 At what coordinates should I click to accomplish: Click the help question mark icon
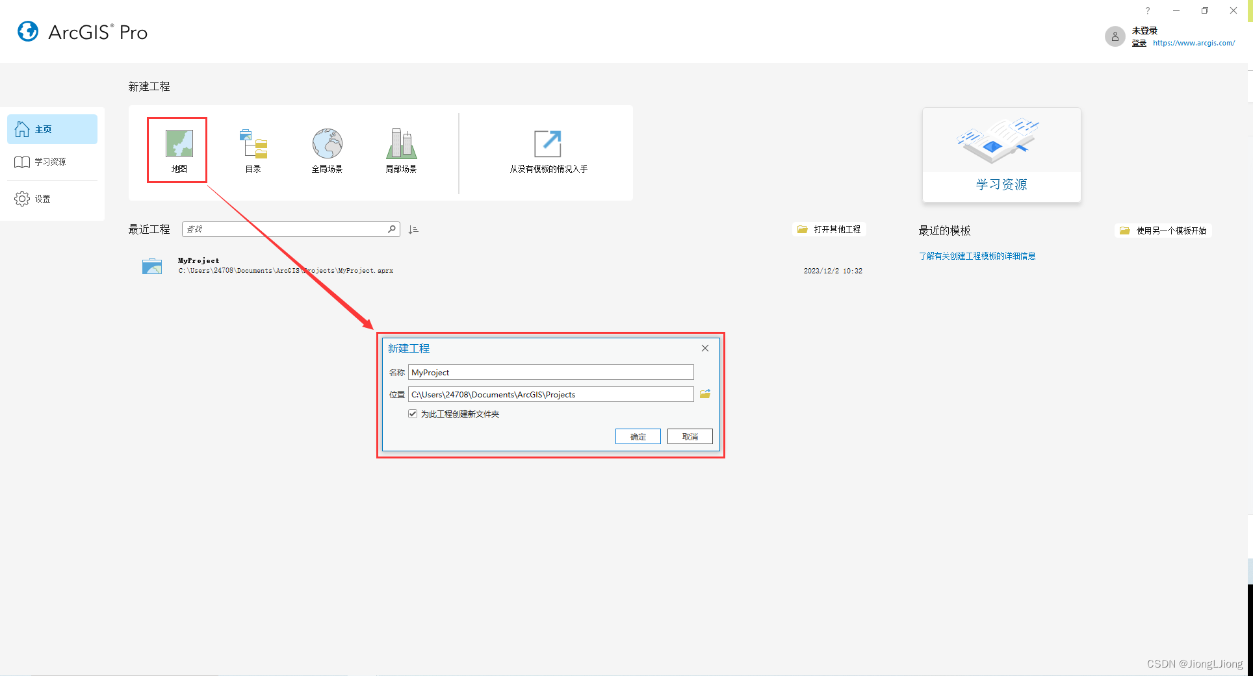tap(1148, 10)
